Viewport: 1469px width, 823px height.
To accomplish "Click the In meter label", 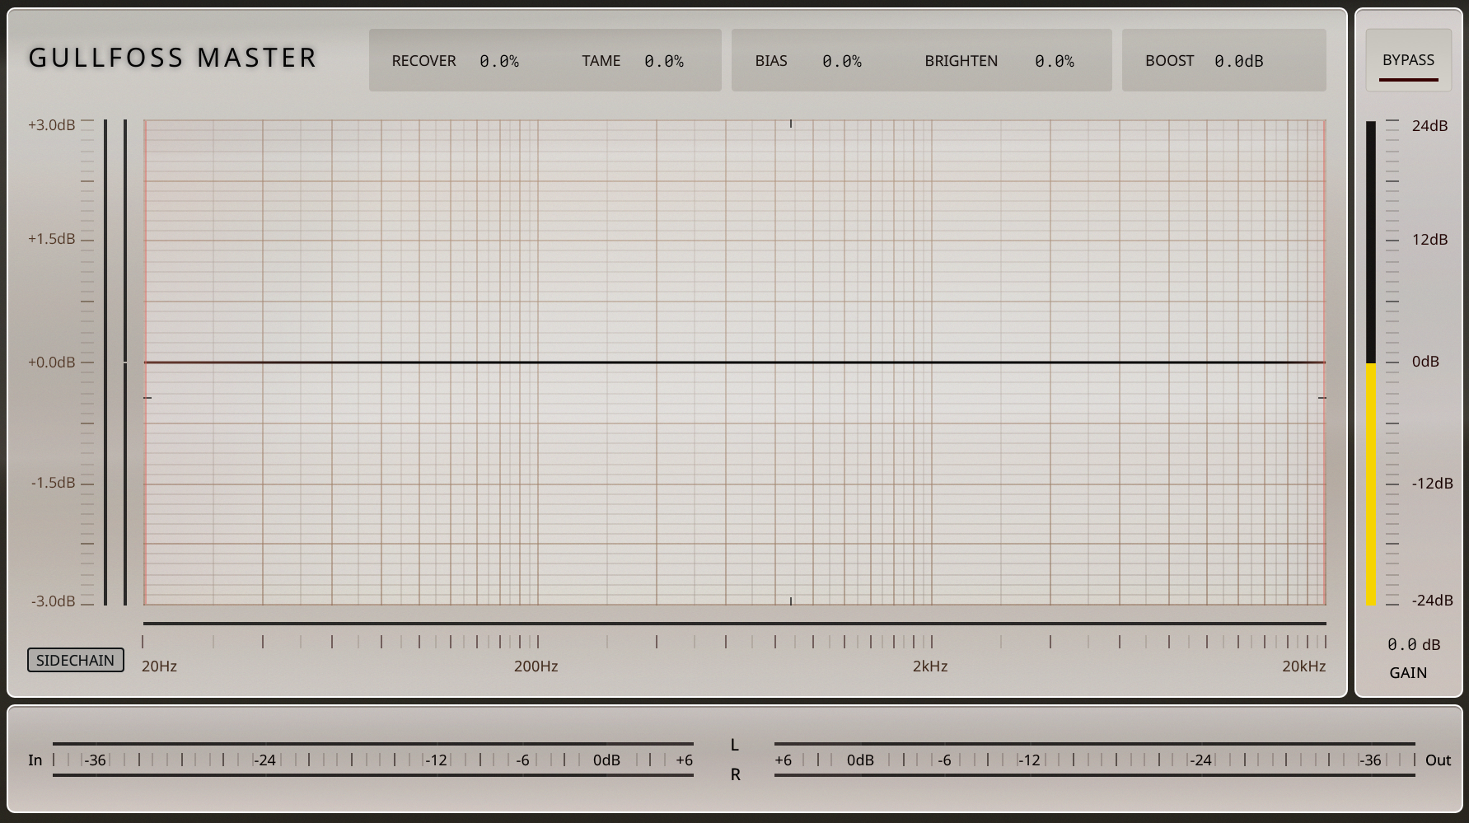I will point(35,760).
